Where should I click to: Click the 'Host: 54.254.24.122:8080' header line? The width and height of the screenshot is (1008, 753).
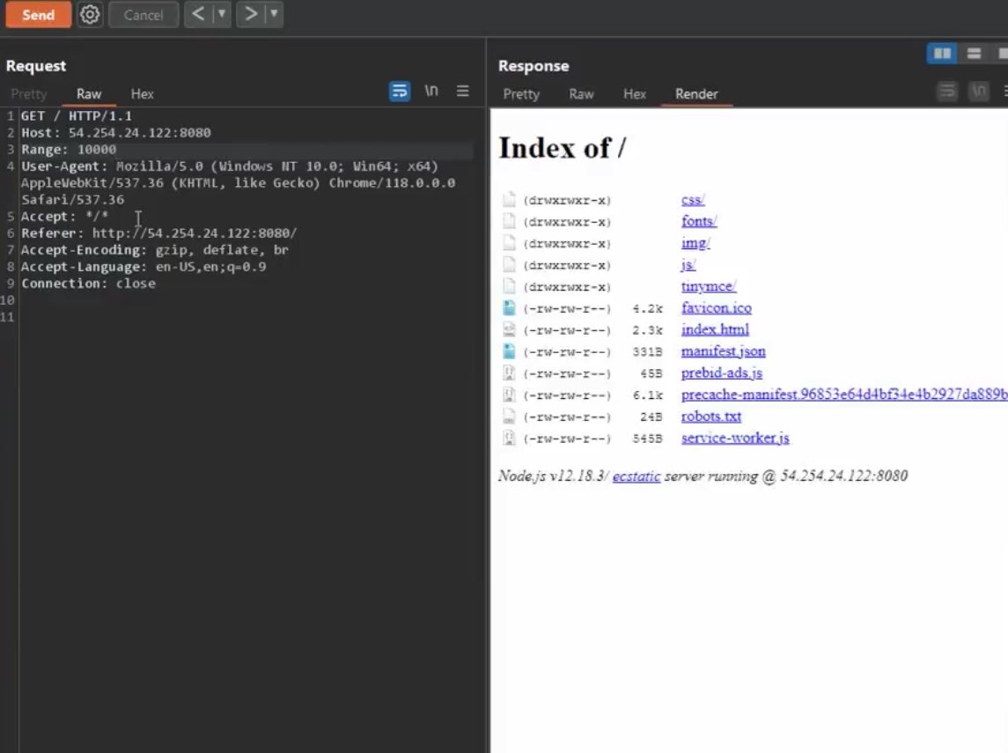(115, 132)
